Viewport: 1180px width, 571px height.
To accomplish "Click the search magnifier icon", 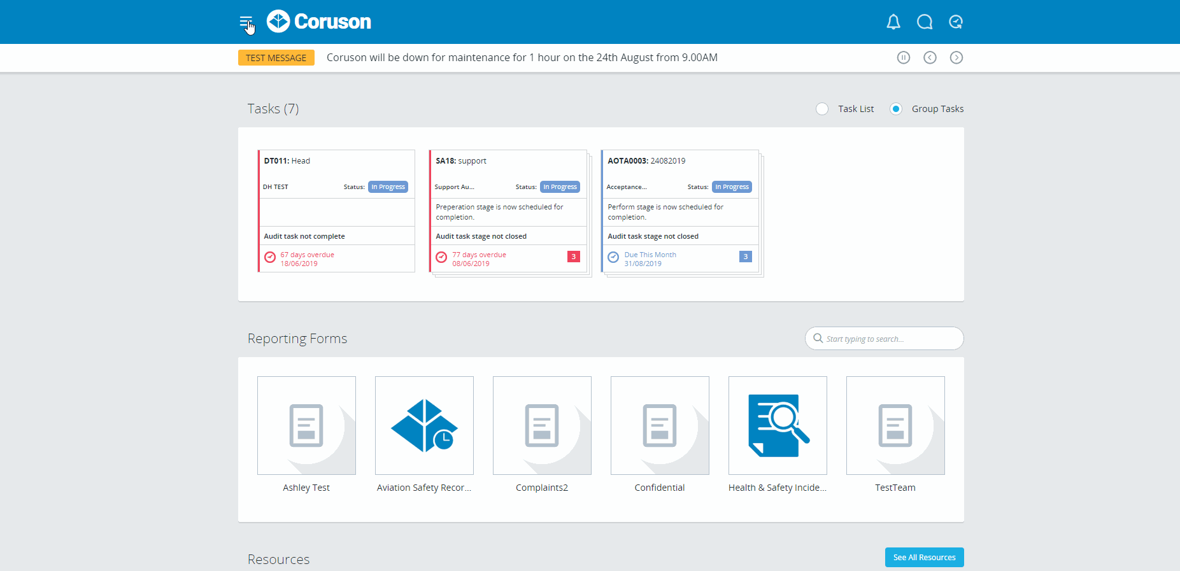I will tap(818, 339).
